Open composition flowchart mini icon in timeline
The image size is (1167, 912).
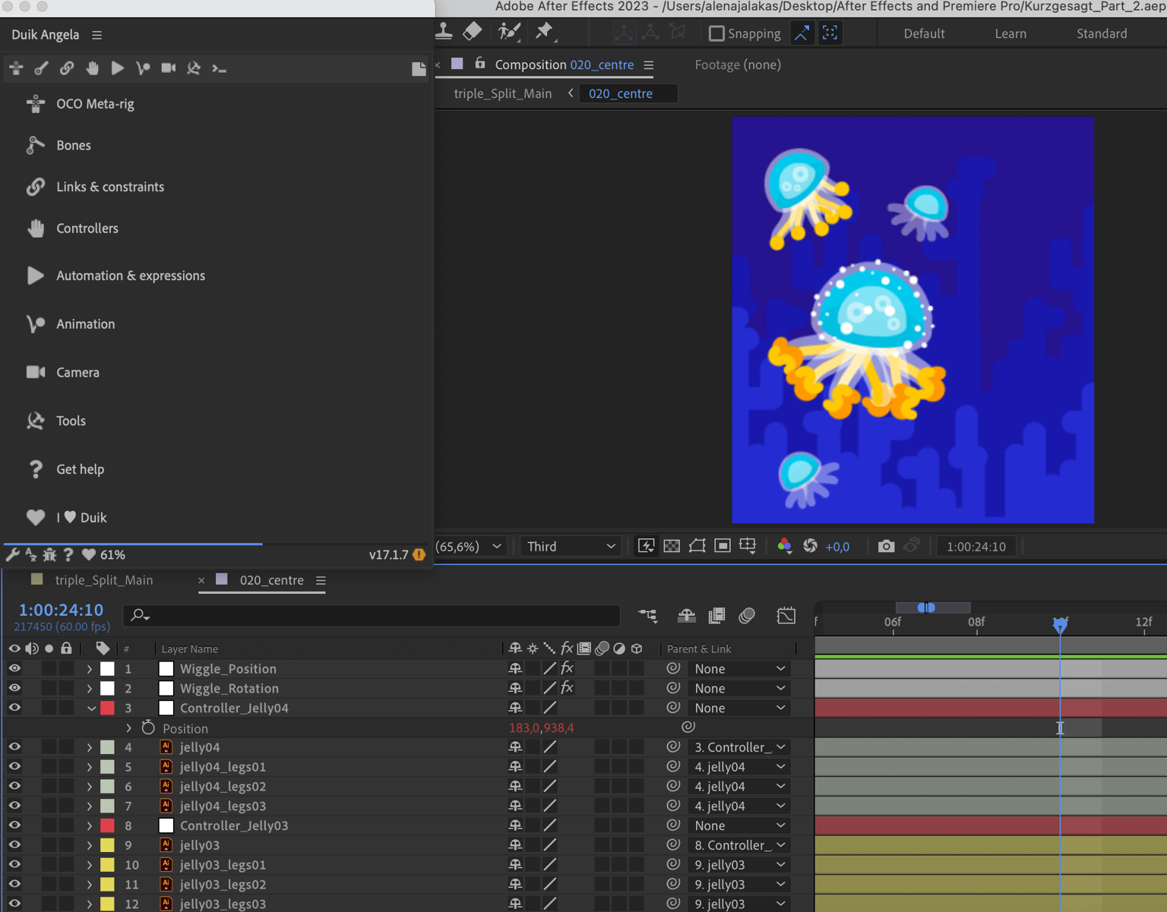coord(648,616)
